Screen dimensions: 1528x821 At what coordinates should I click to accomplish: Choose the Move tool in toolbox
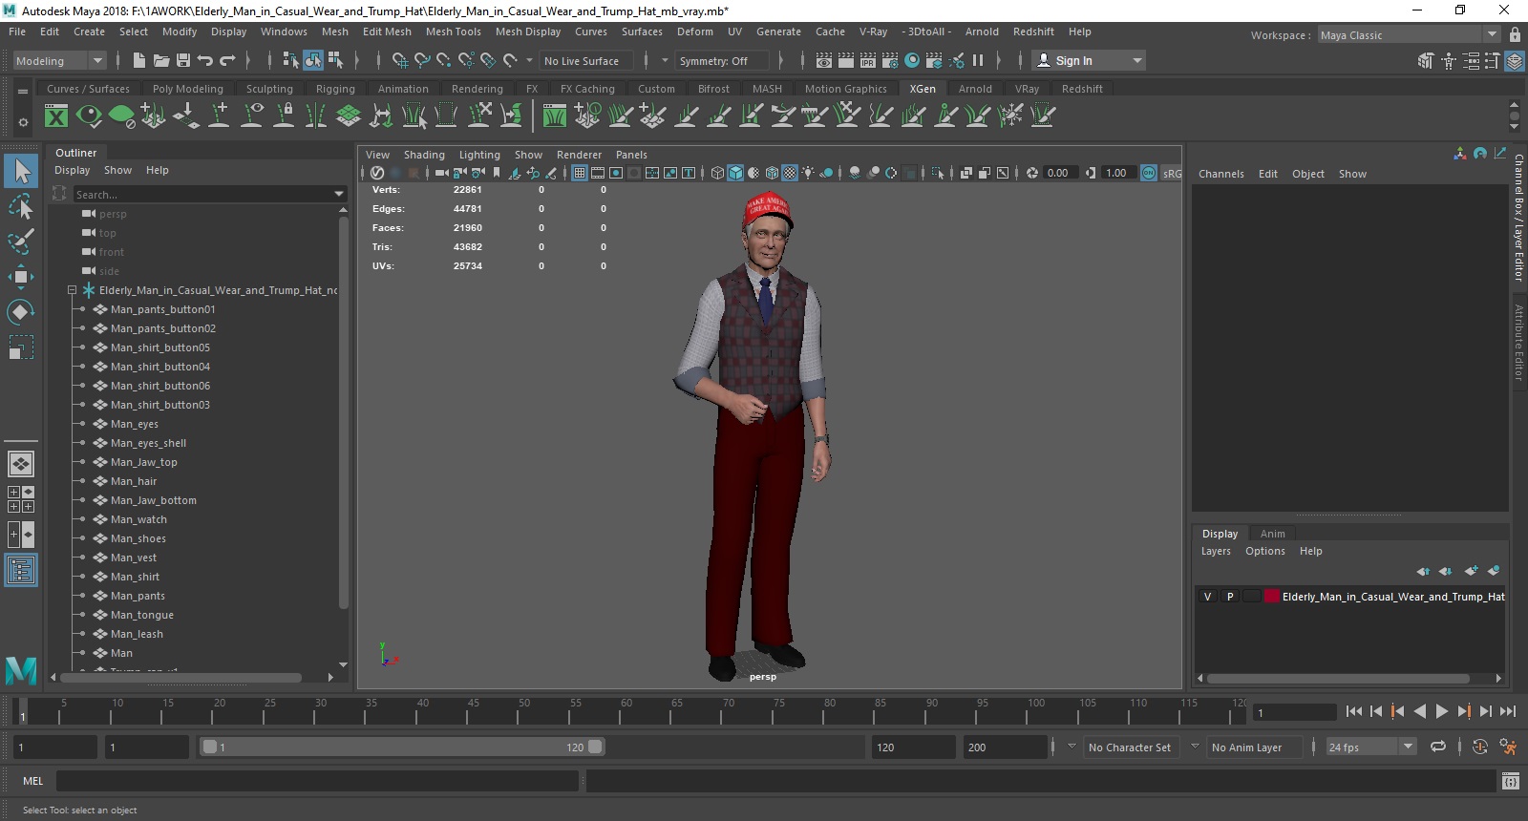(21, 277)
